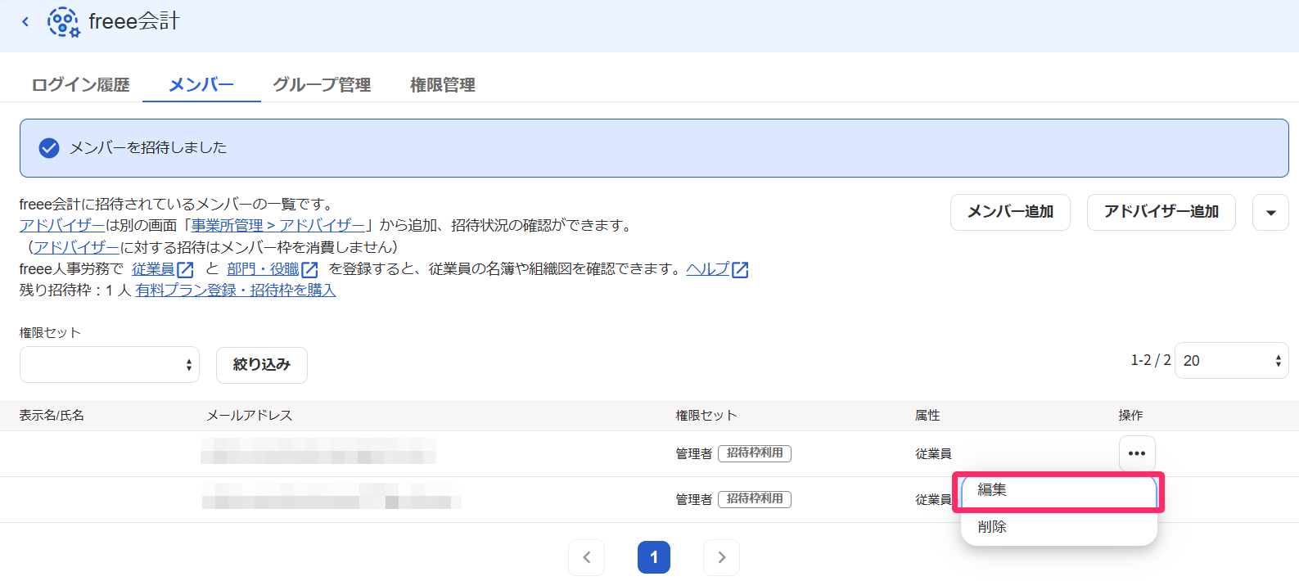Click 招待枠利用 badge in the second row
The height and width of the screenshot is (581, 1299).
755,499
